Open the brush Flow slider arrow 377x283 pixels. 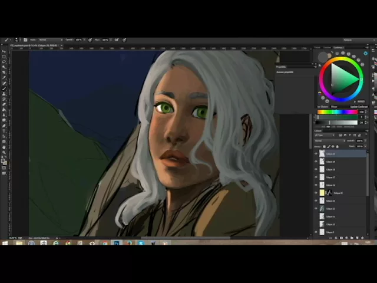click(x=111, y=40)
